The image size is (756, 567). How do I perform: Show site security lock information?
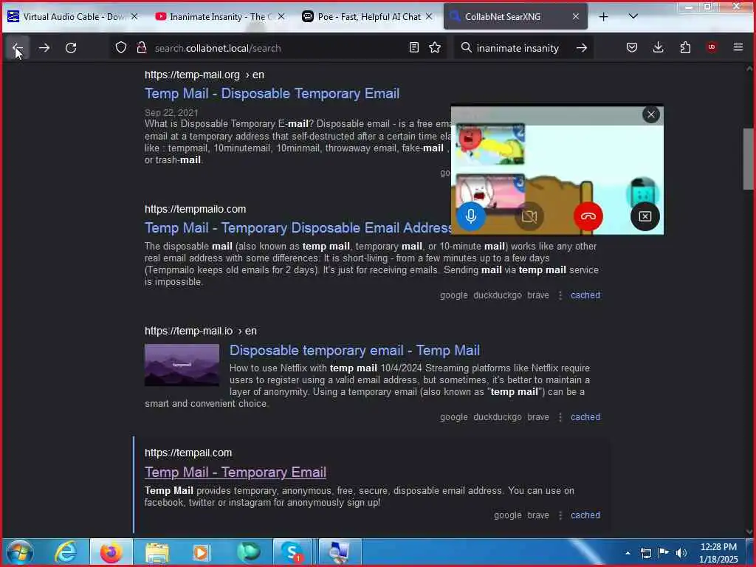[x=142, y=48]
